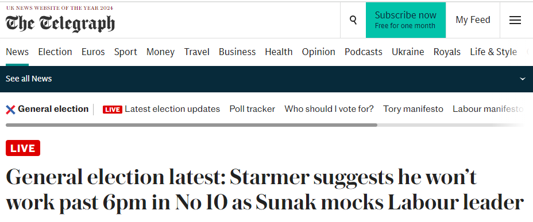Open the search magnifier icon
533x222 pixels.
click(353, 21)
